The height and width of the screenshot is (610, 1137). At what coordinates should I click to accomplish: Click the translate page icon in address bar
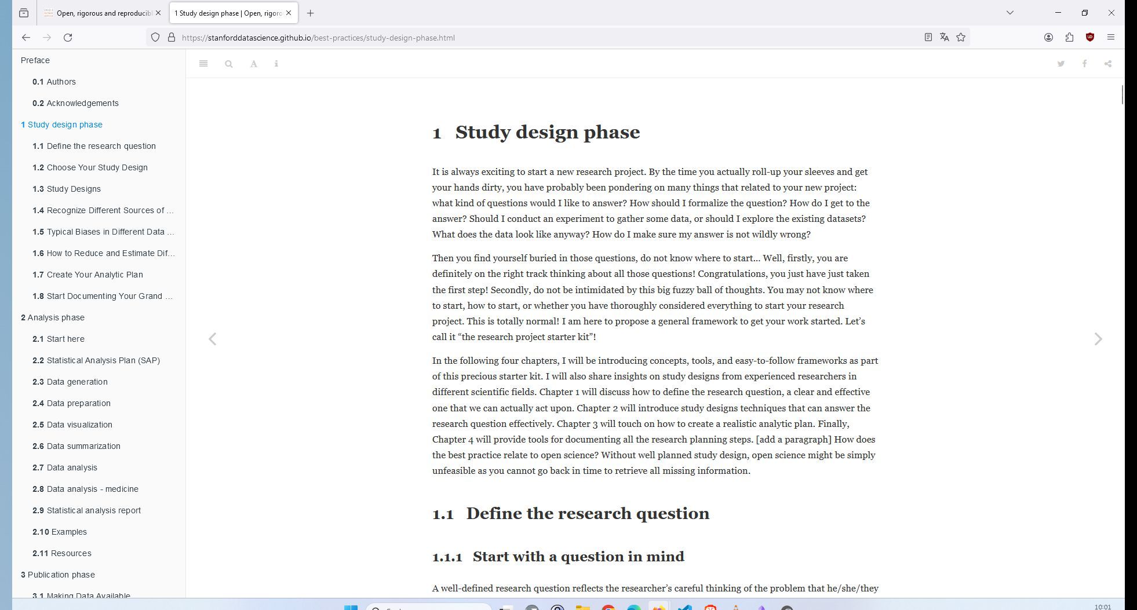(945, 37)
